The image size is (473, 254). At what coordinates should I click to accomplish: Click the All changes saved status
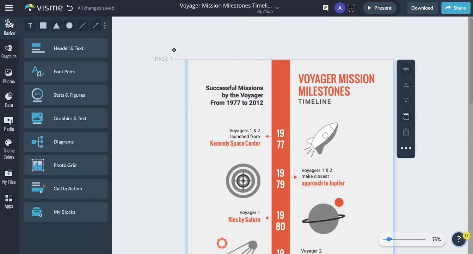click(96, 8)
